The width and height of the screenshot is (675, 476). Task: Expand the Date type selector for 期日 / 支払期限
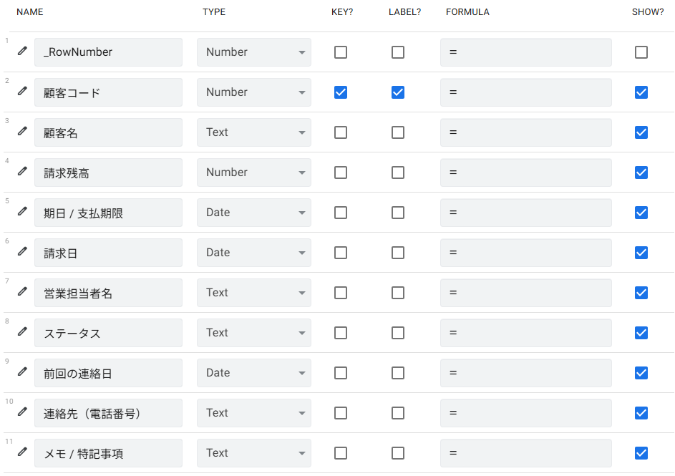[253, 212]
